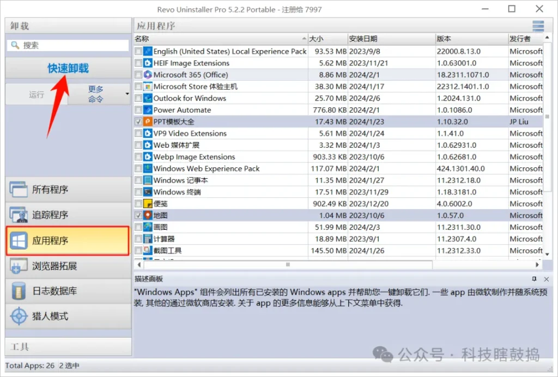
Task: Click the horizontal scrollbar thumb in the app list
Action: tap(288, 265)
